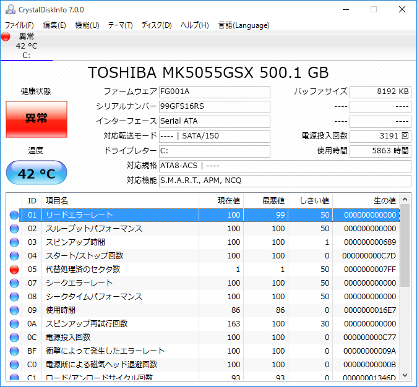This screenshot has width=417, height=387.
Task: Click the blue status orb for ID 03
Action: [14, 242]
